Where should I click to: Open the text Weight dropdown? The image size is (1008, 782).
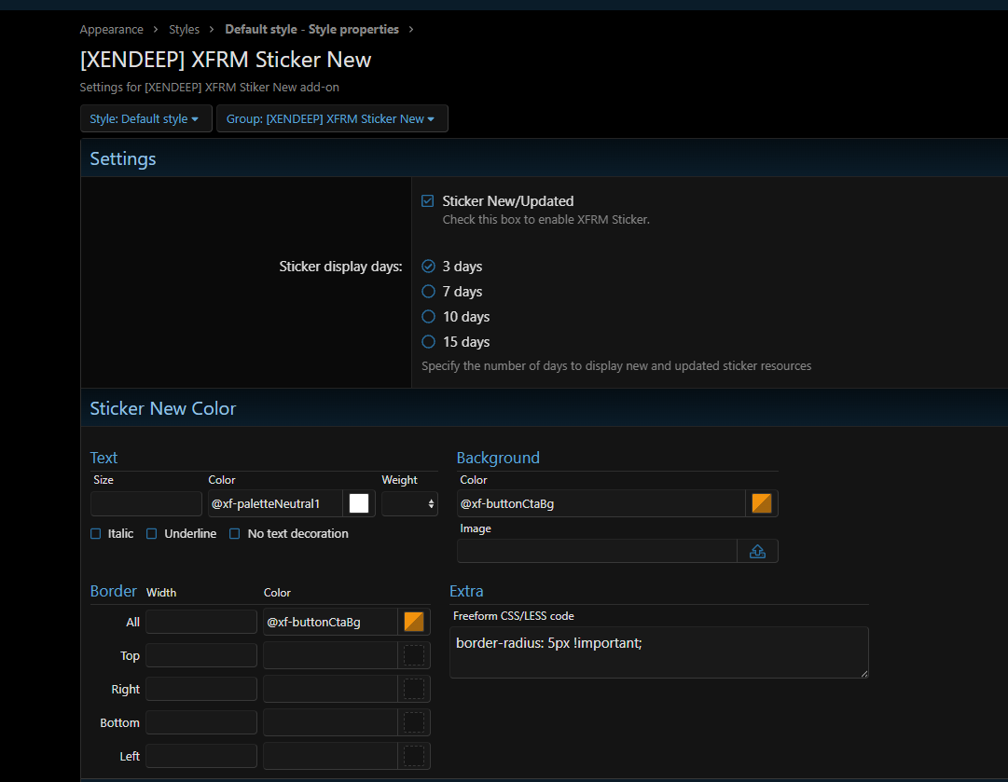pos(409,503)
